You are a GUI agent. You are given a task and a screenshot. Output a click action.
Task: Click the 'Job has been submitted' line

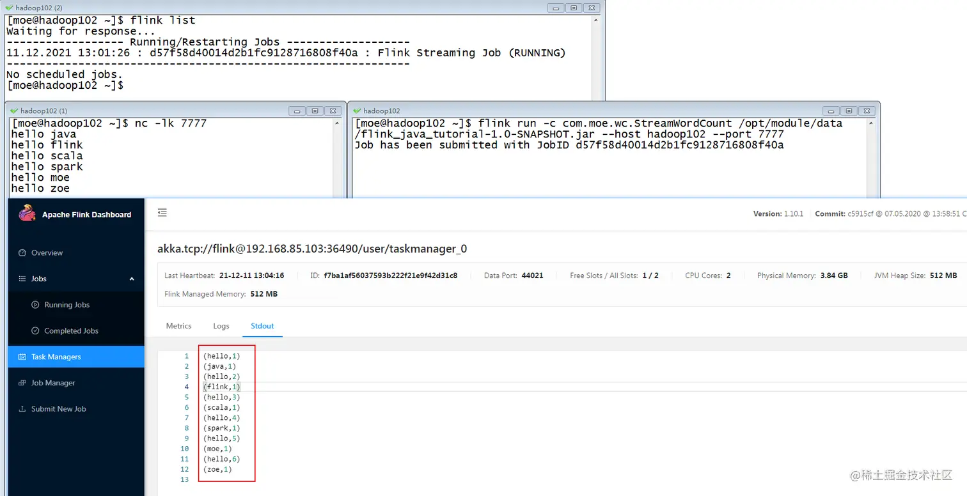(569, 144)
